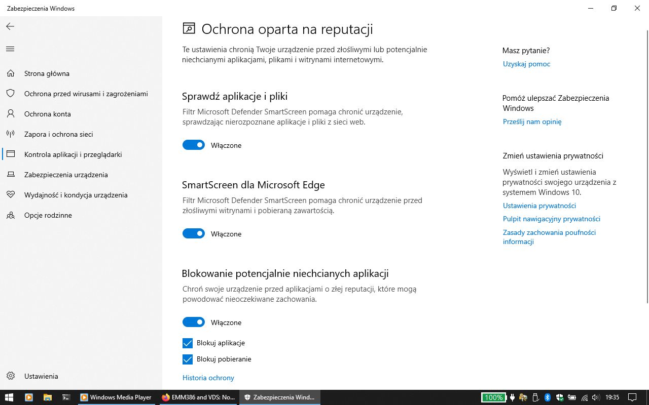649x405 pixels.
Task: Click the laptop icon for device security
Action: [x=10, y=175]
